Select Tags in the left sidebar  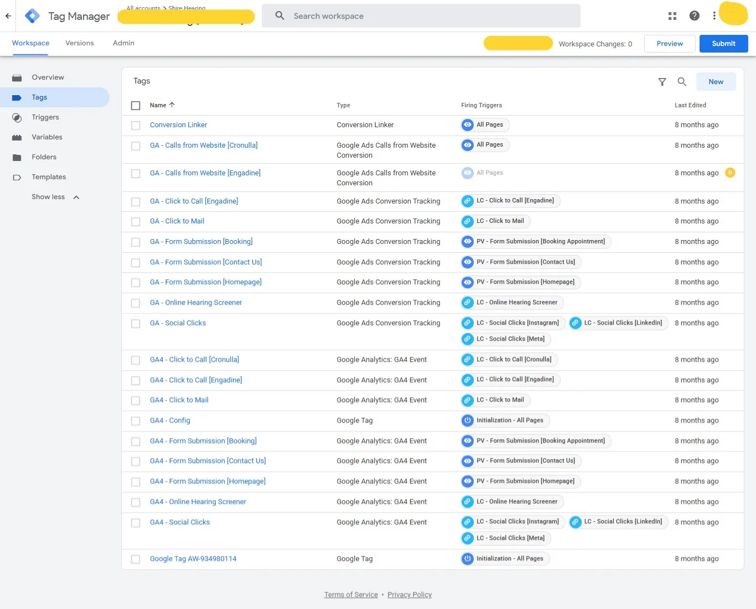55,97
